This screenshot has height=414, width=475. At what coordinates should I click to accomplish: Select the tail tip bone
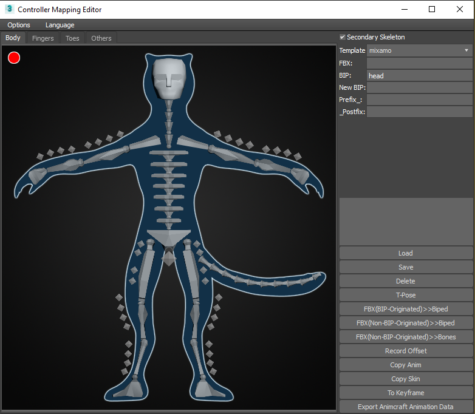click(x=316, y=277)
